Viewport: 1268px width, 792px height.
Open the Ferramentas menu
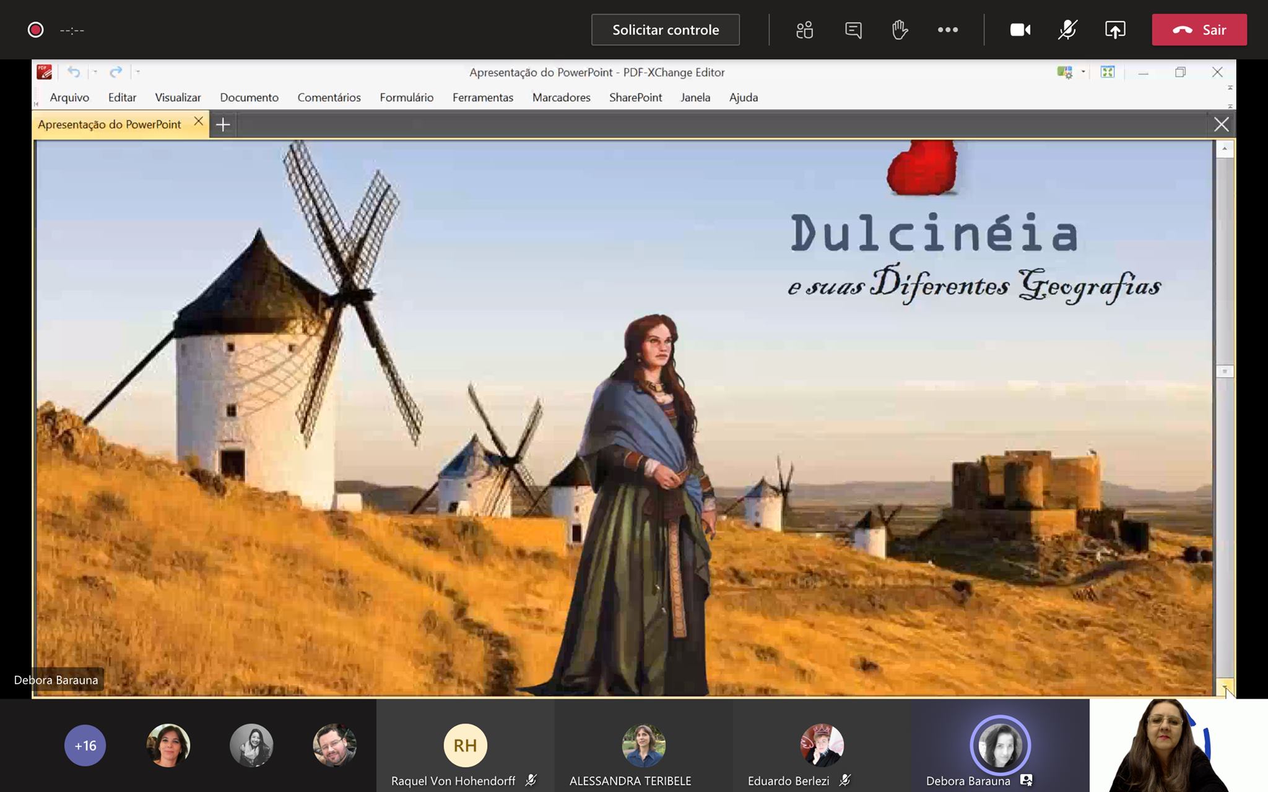point(483,97)
